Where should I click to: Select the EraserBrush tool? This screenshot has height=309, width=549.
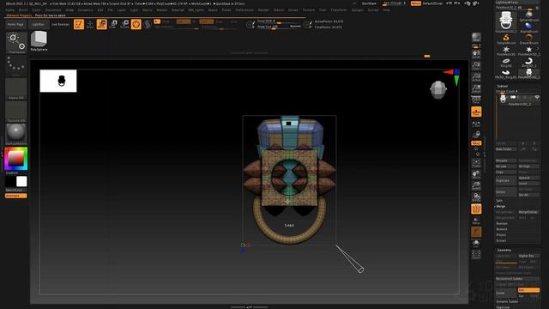pos(528,39)
